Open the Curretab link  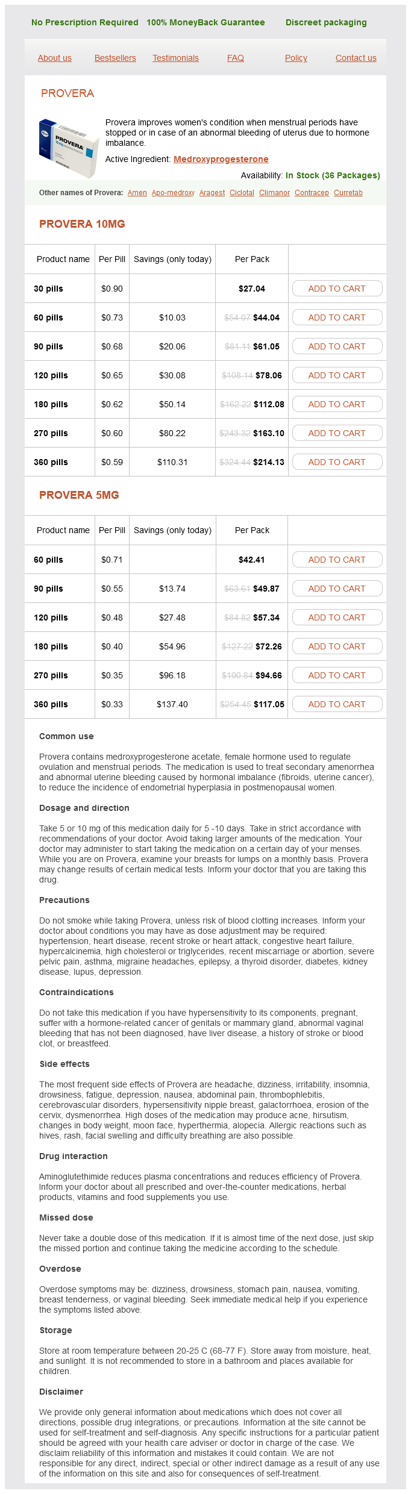click(x=348, y=193)
